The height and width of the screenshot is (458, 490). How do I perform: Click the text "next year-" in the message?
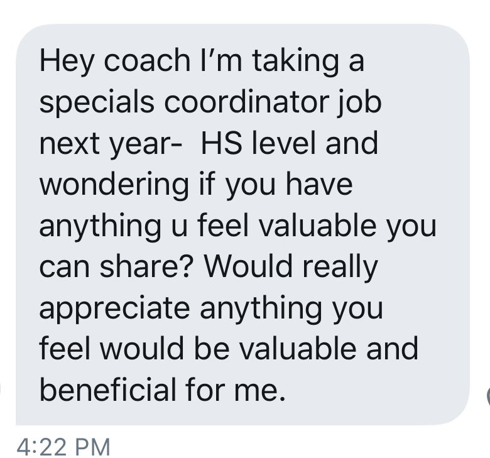click(x=111, y=144)
